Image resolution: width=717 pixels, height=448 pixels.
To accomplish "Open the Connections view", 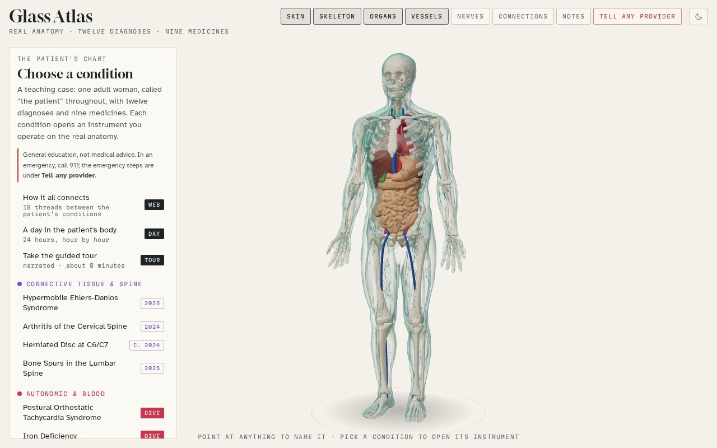I will coord(523,16).
